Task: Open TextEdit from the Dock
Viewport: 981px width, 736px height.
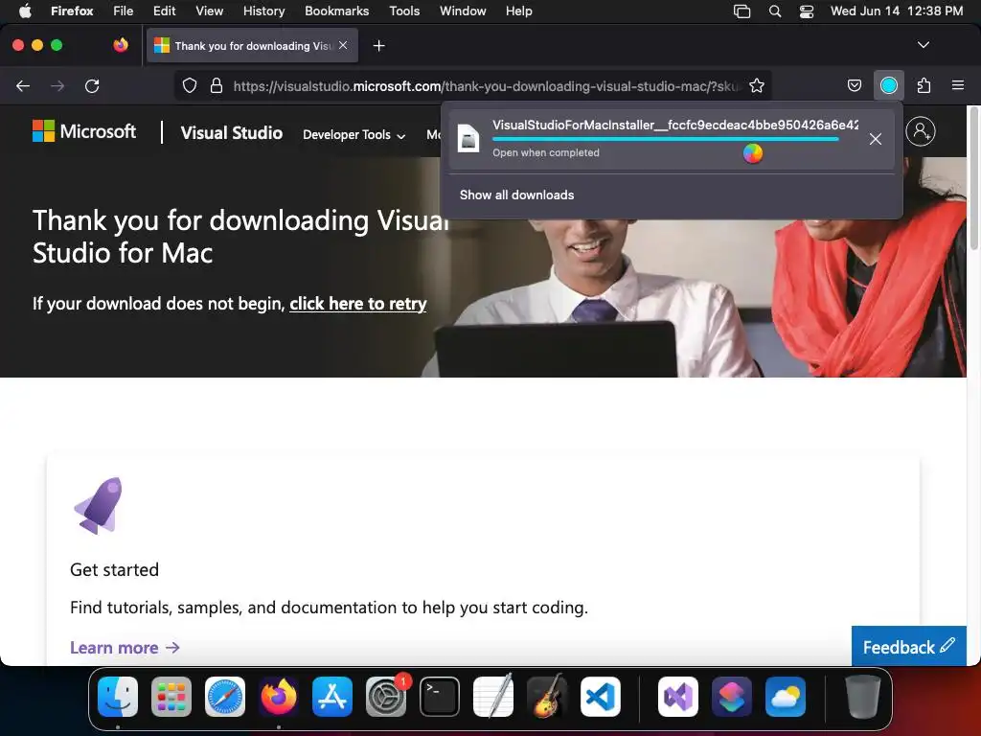Action: click(x=493, y=697)
